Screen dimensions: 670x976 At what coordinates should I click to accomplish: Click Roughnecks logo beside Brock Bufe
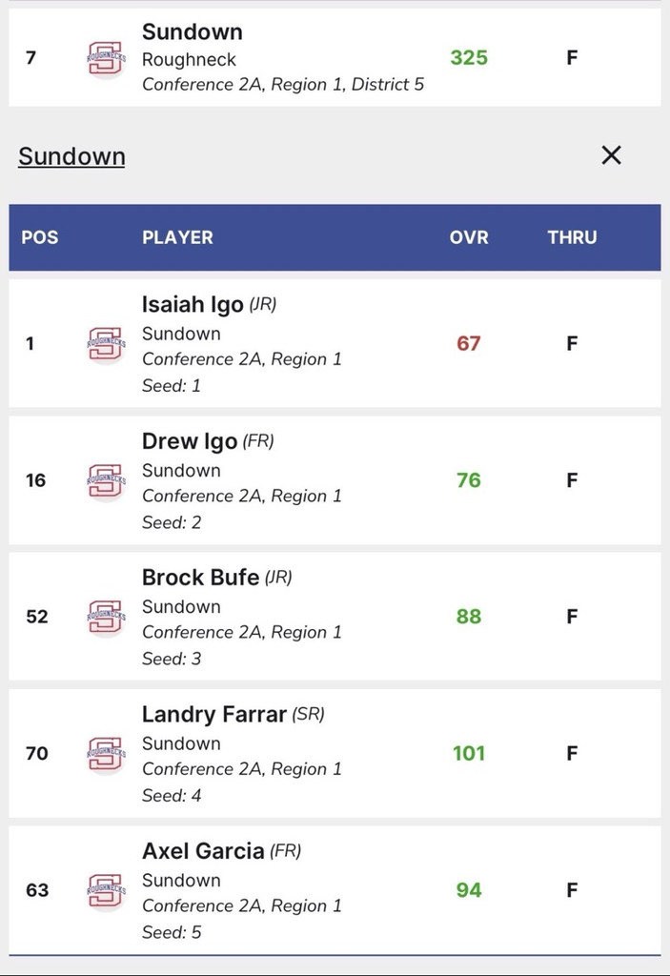click(105, 617)
